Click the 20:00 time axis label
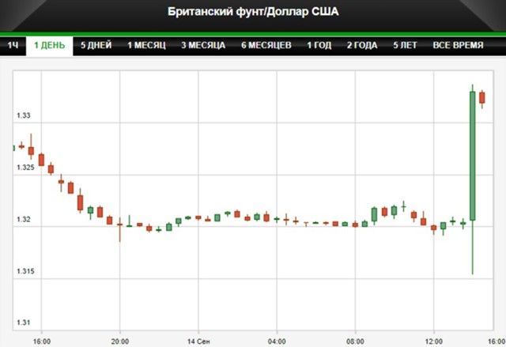The width and height of the screenshot is (506, 347). click(120, 341)
